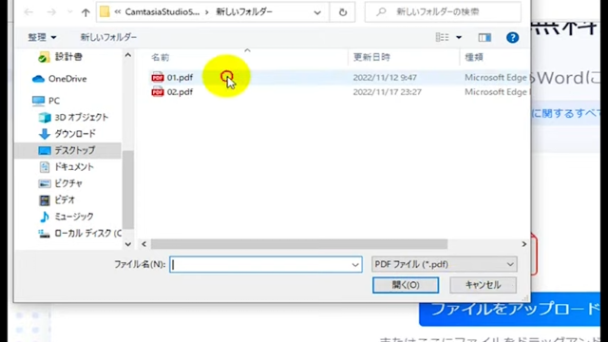The width and height of the screenshot is (608, 342).
Task: Expand address bar history dropdown
Action: pyautogui.click(x=317, y=12)
